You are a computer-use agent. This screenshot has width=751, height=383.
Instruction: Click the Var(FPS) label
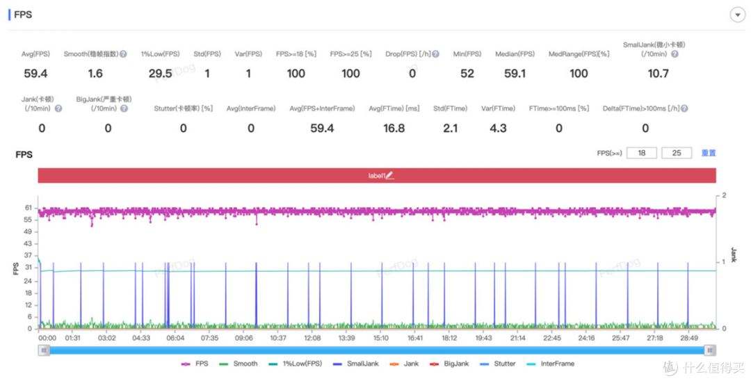[x=248, y=54]
